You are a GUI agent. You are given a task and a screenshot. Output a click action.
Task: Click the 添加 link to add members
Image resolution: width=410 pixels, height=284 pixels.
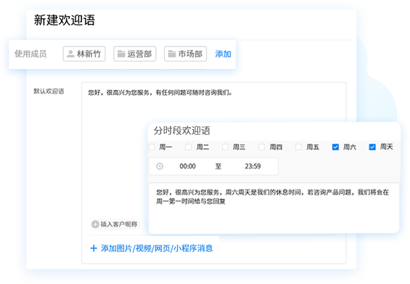223,54
